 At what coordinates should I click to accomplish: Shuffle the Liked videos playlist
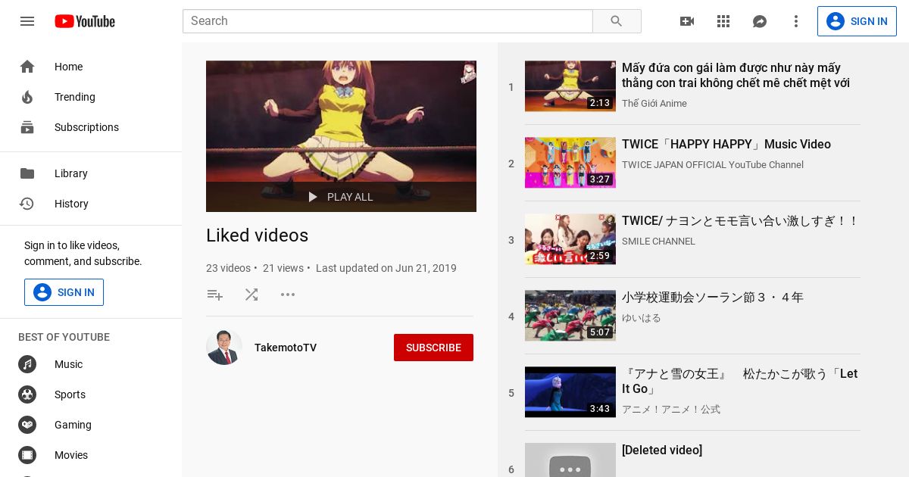251,295
